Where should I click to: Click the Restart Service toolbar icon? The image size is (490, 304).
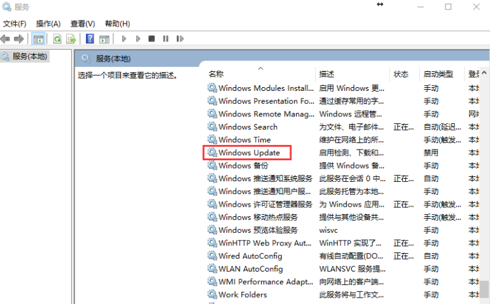point(179,39)
